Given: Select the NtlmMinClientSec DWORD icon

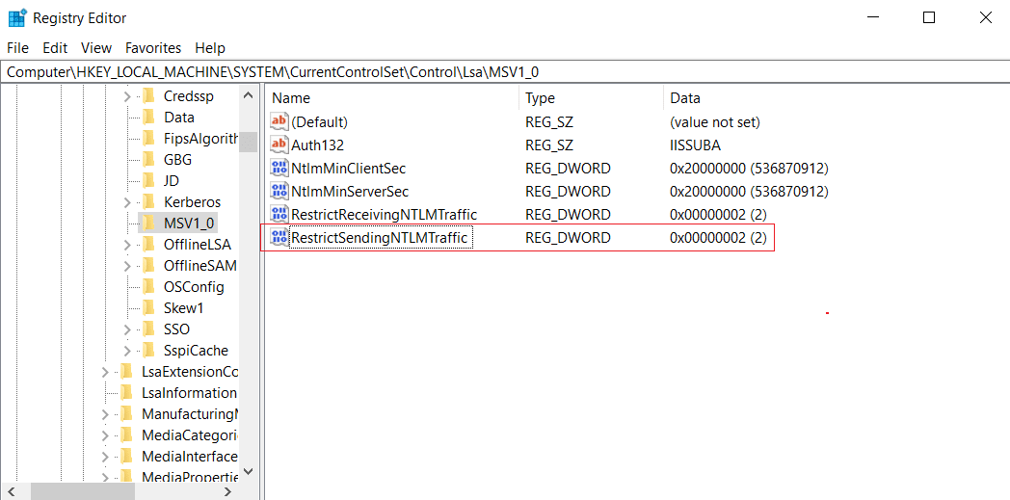Looking at the screenshot, I should tap(279, 168).
